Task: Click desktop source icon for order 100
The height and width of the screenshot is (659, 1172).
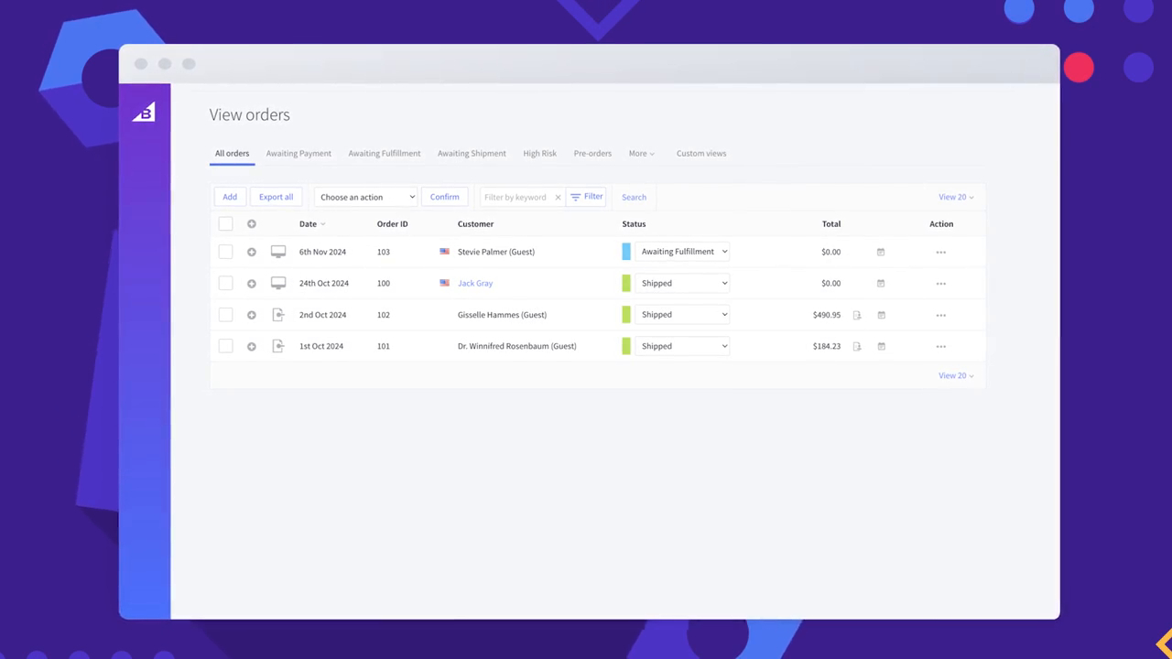Action: [x=278, y=284]
